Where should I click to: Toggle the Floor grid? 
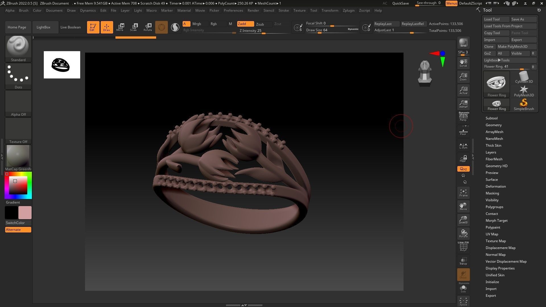pyautogui.click(x=463, y=131)
